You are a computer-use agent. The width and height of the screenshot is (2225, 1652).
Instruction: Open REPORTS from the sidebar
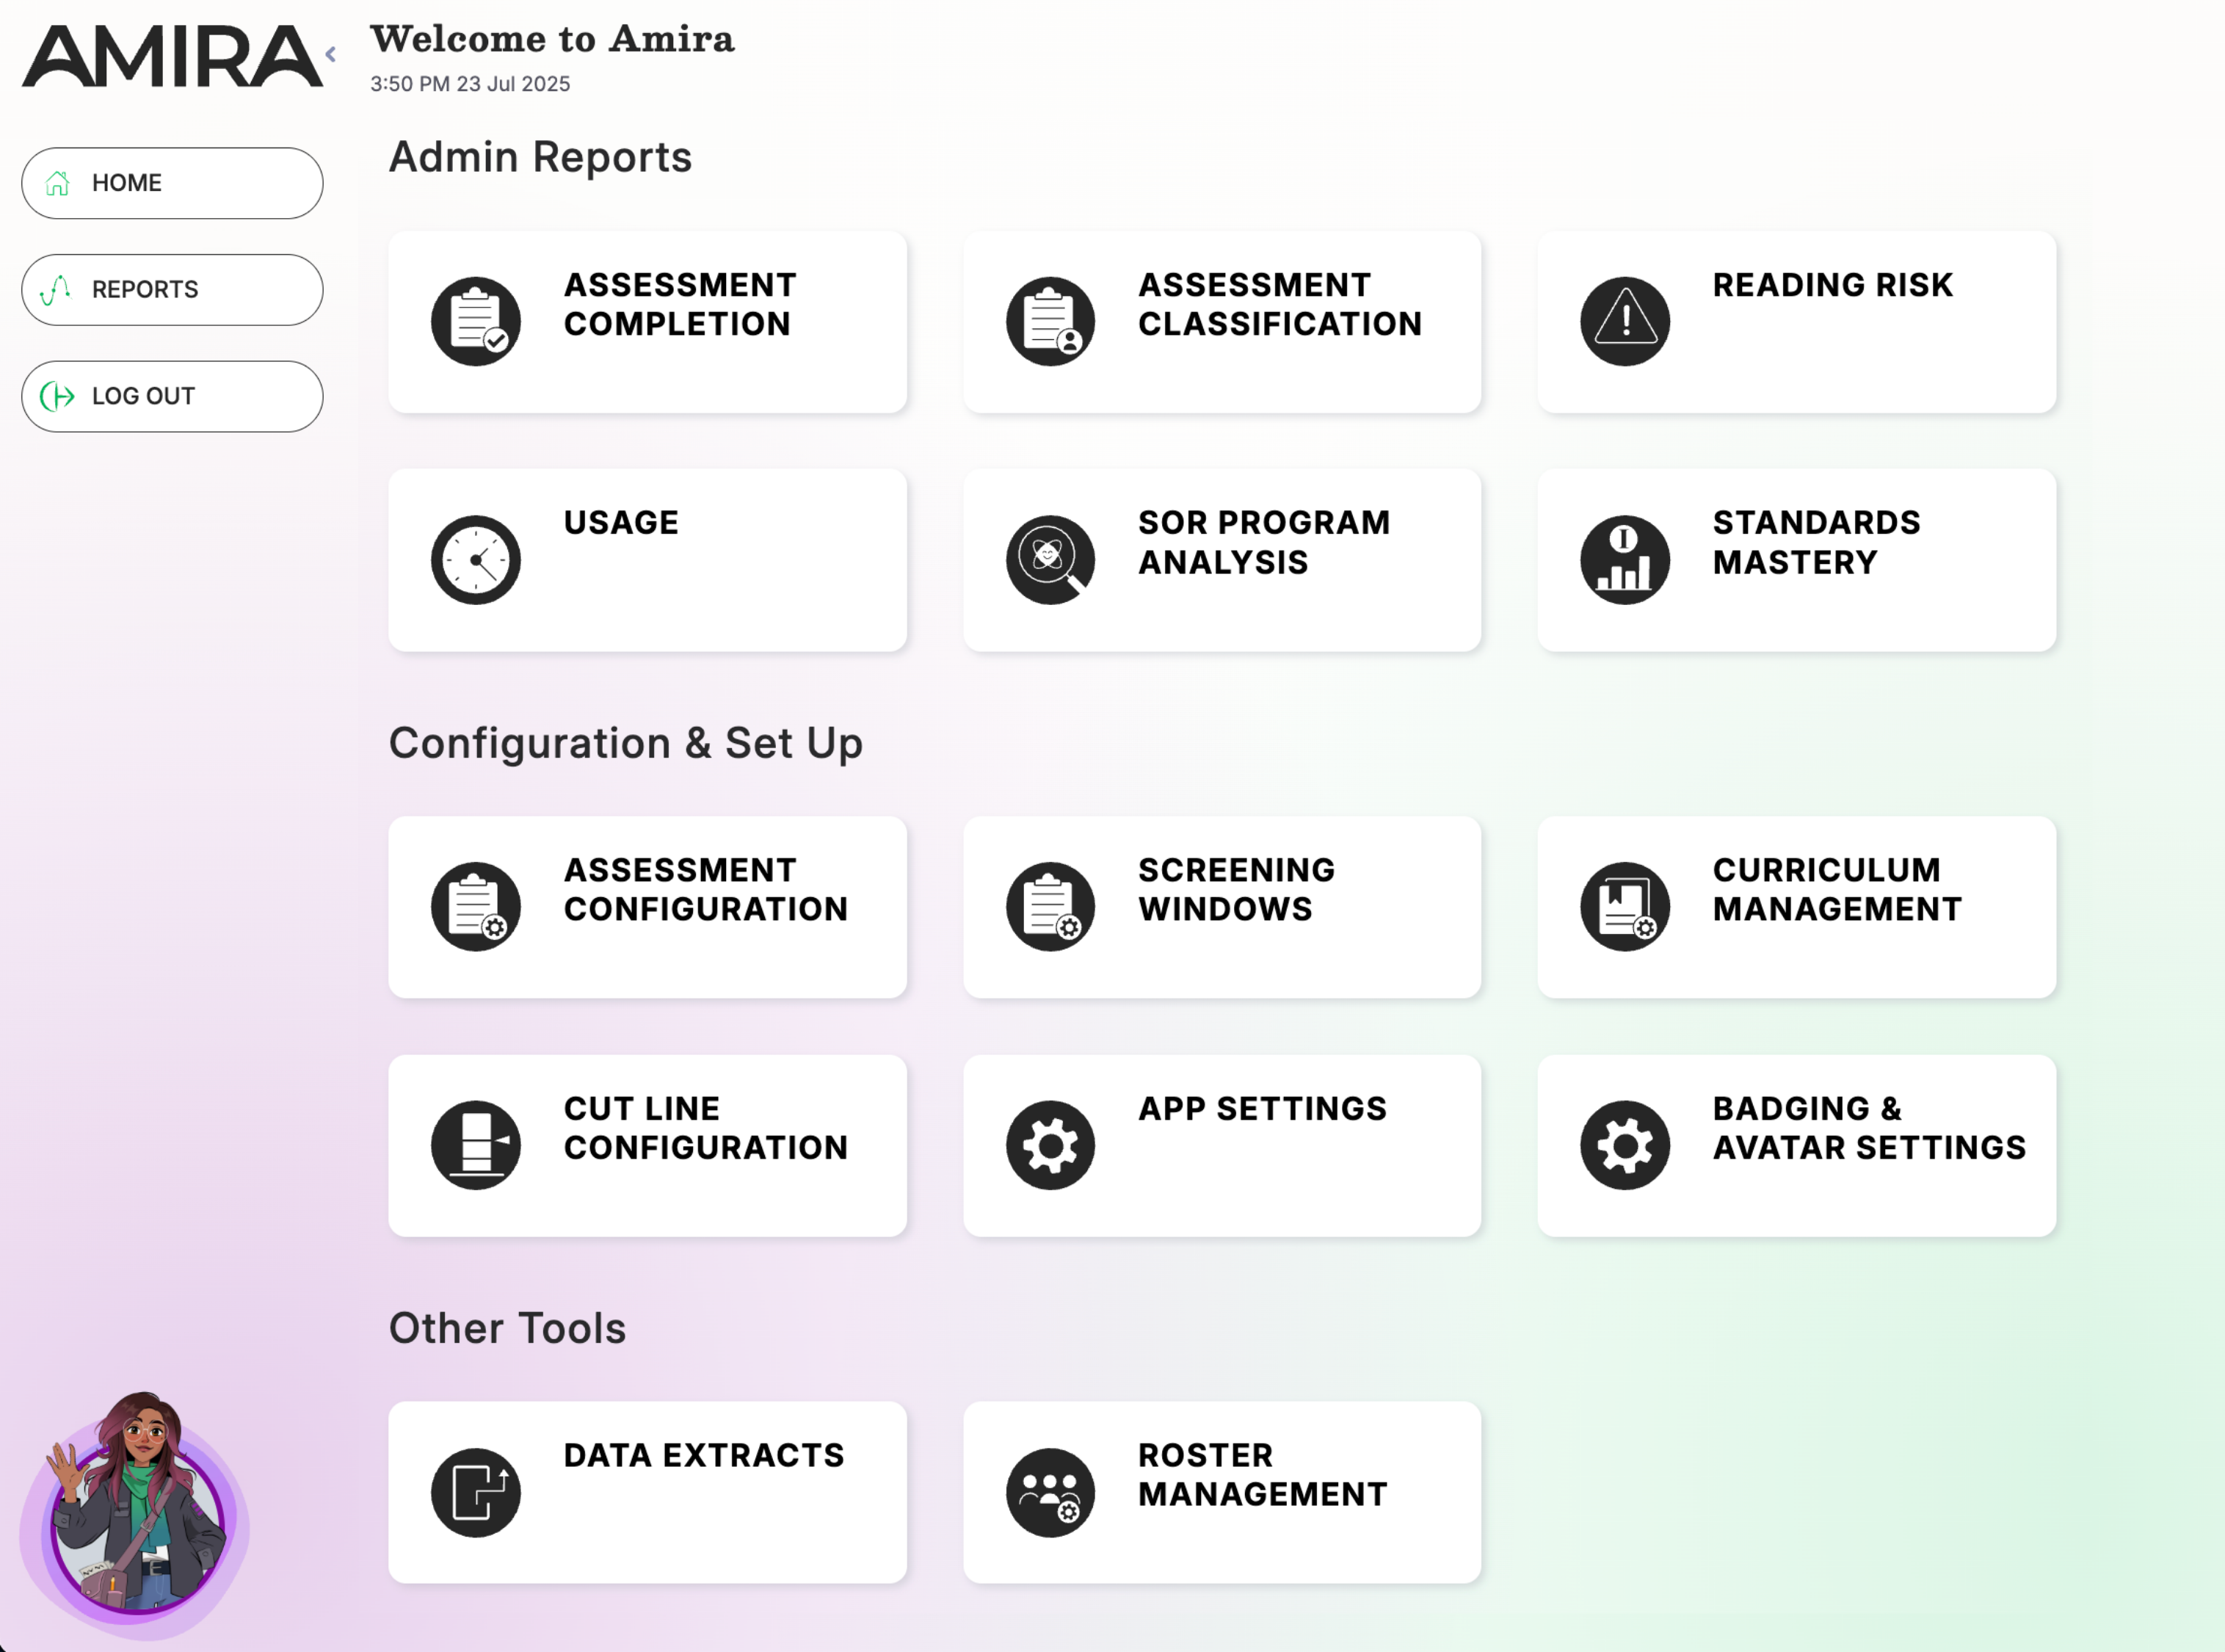coord(172,290)
